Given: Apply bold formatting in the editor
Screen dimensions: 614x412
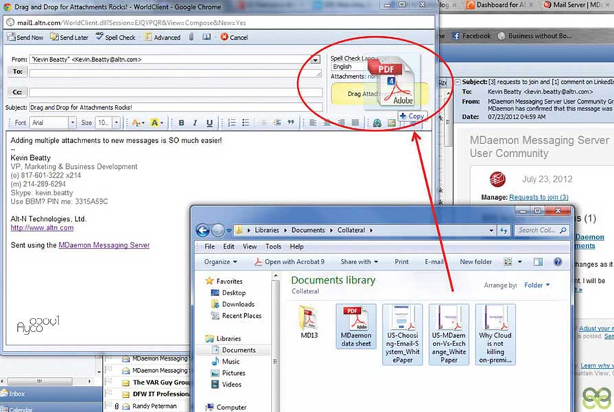Looking at the screenshot, I should pyautogui.click(x=182, y=123).
